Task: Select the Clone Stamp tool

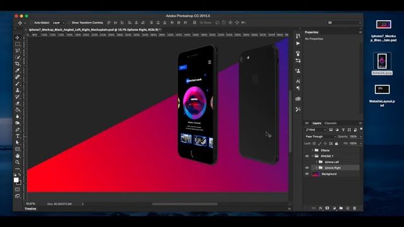Action: [18, 90]
